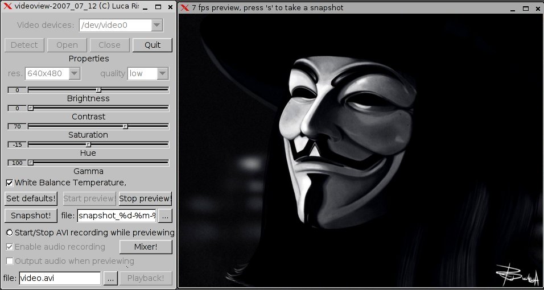Image resolution: width=544 pixels, height=290 pixels.
Task: Click the Gamma slider handle
Action: 31,163
